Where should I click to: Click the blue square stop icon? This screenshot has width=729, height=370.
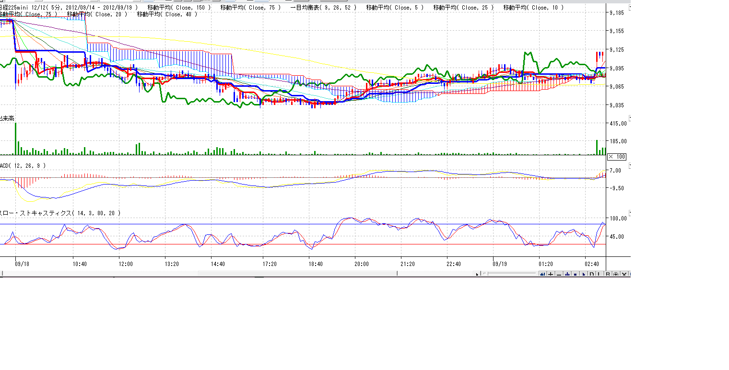pyautogui.click(x=575, y=274)
